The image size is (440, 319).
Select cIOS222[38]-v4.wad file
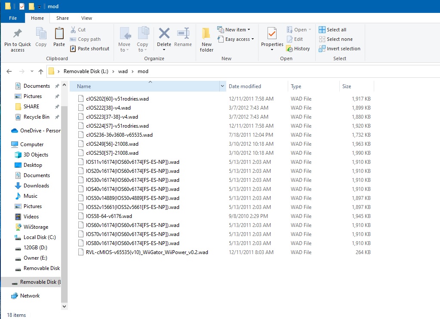pos(108,108)
